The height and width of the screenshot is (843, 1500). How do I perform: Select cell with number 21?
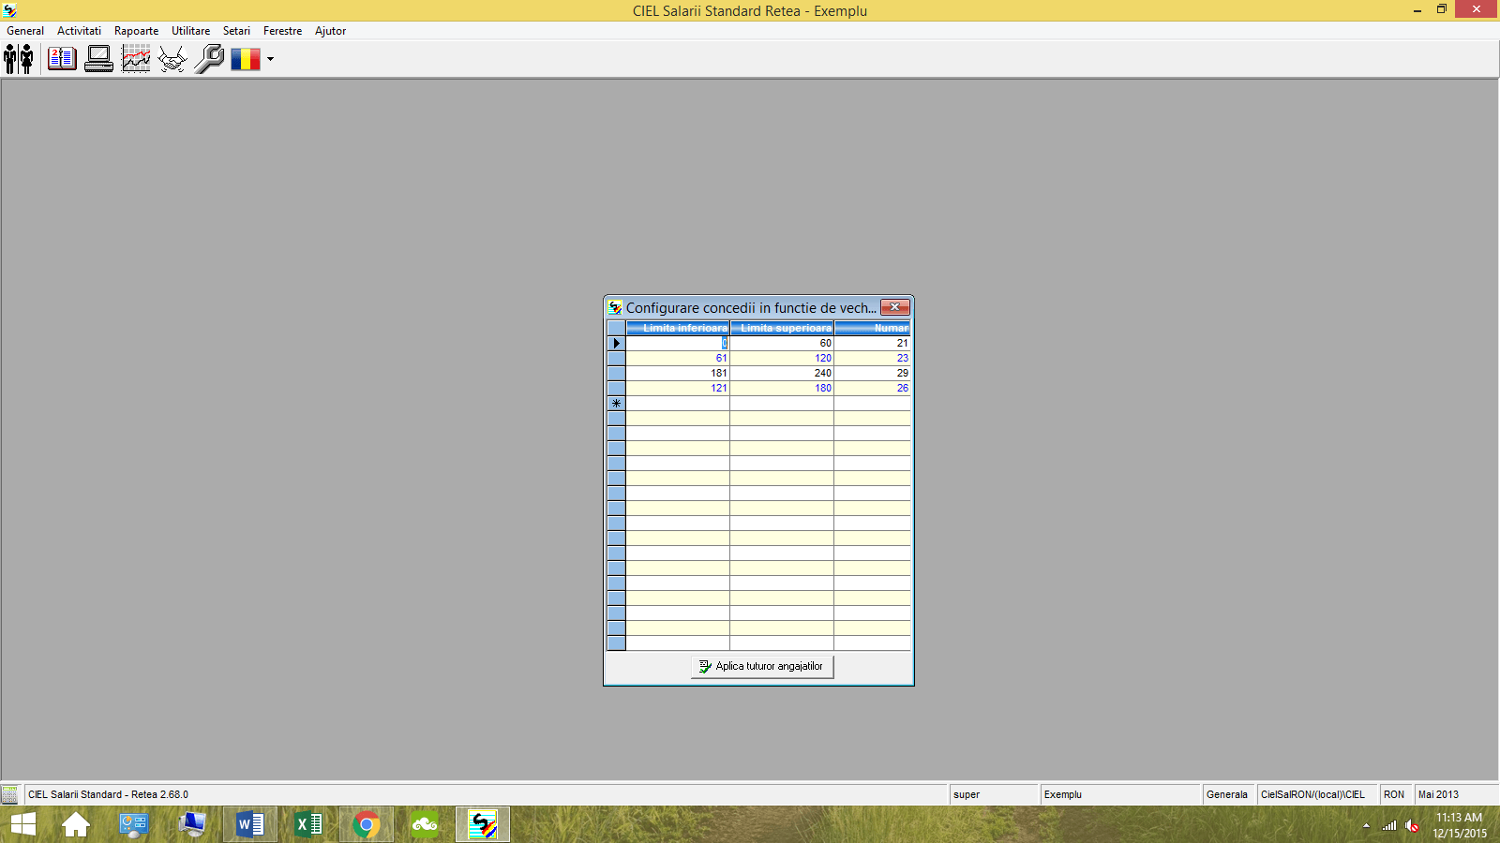point(872,343)
